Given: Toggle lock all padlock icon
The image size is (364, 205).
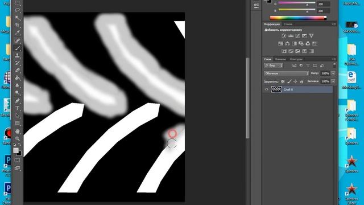Looking at the screenshot, I should (x=301, y=81).
